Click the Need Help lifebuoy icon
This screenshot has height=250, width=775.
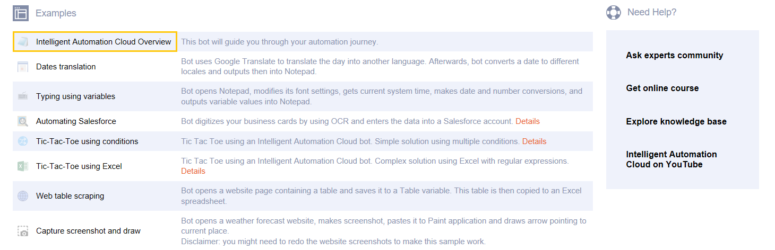(614, 12)
